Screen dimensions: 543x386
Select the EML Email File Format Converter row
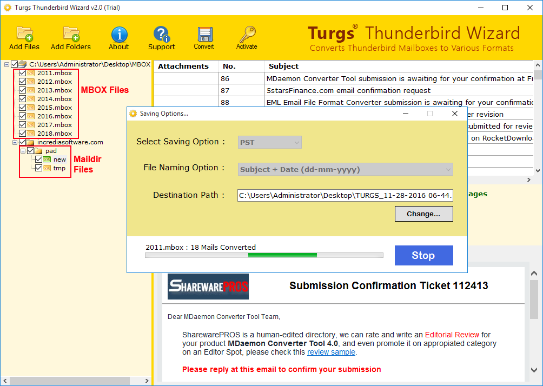(343, 102)
